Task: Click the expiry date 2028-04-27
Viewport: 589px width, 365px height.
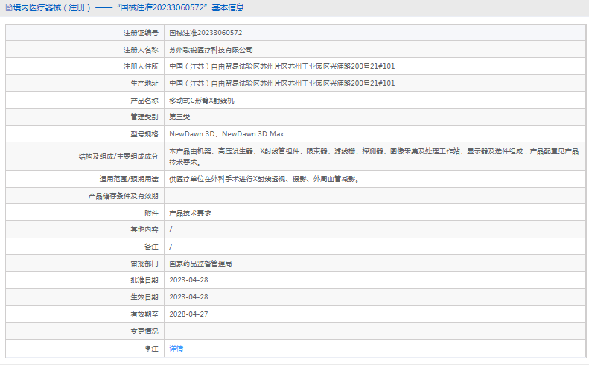Action: pos(188,314)
